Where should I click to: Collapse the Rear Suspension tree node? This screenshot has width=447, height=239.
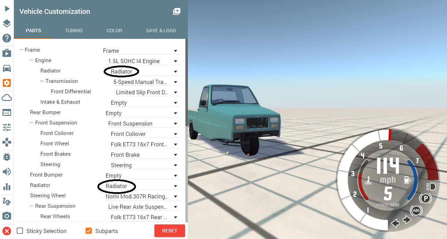click(x=32, y=206)
